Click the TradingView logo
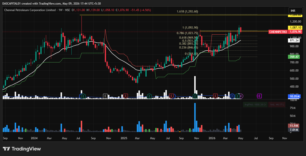Viewport: 306px width, 156px height. pos(22,149)
